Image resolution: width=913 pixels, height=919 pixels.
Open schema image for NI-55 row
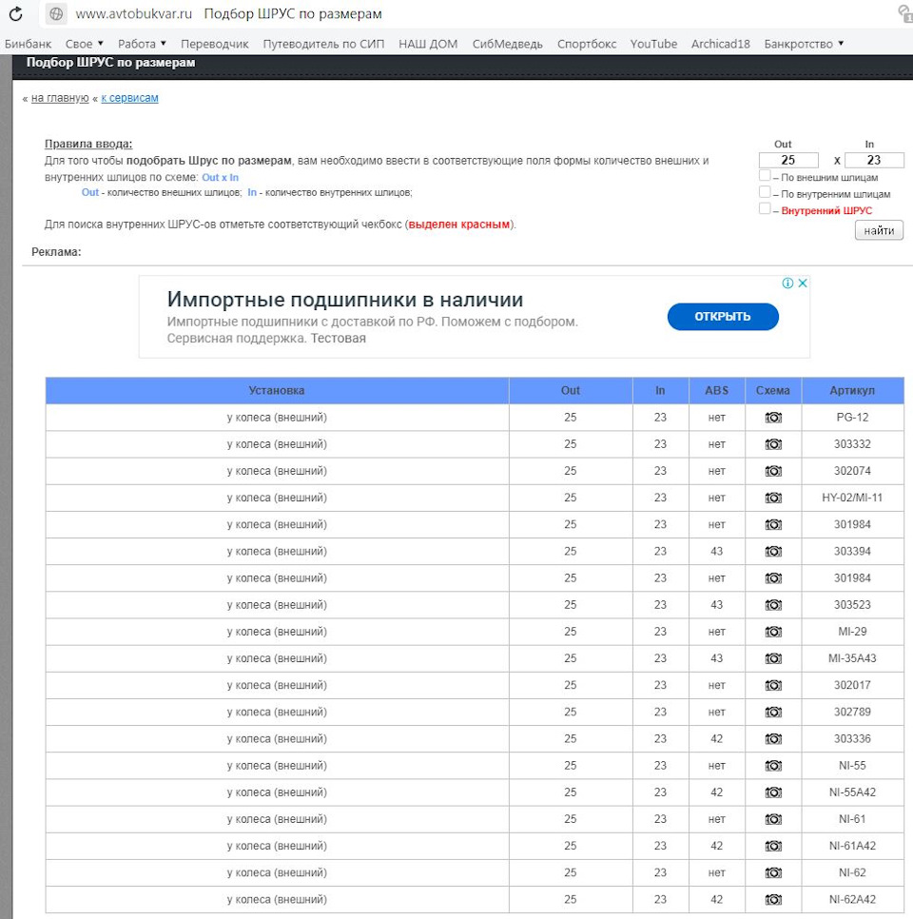774,765
